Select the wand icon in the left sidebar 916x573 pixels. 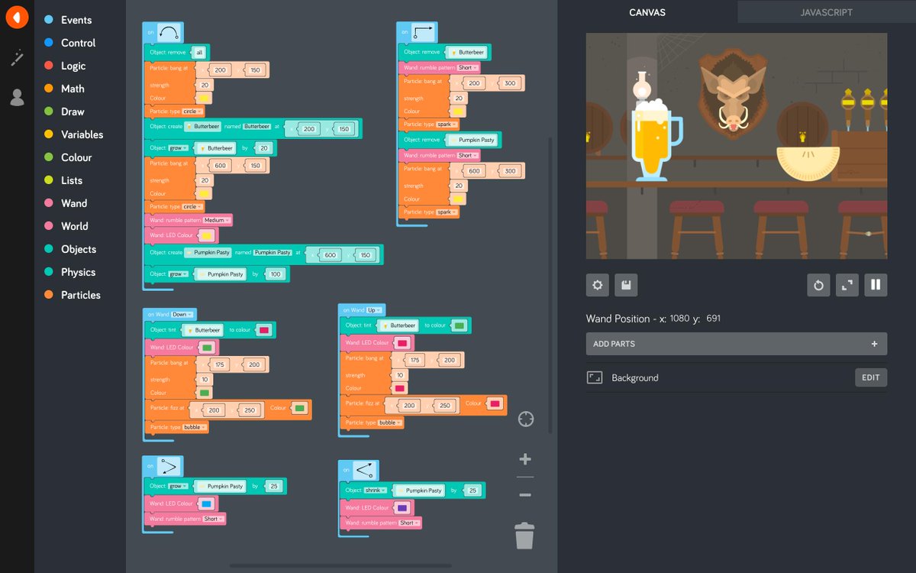coord(17,57)
